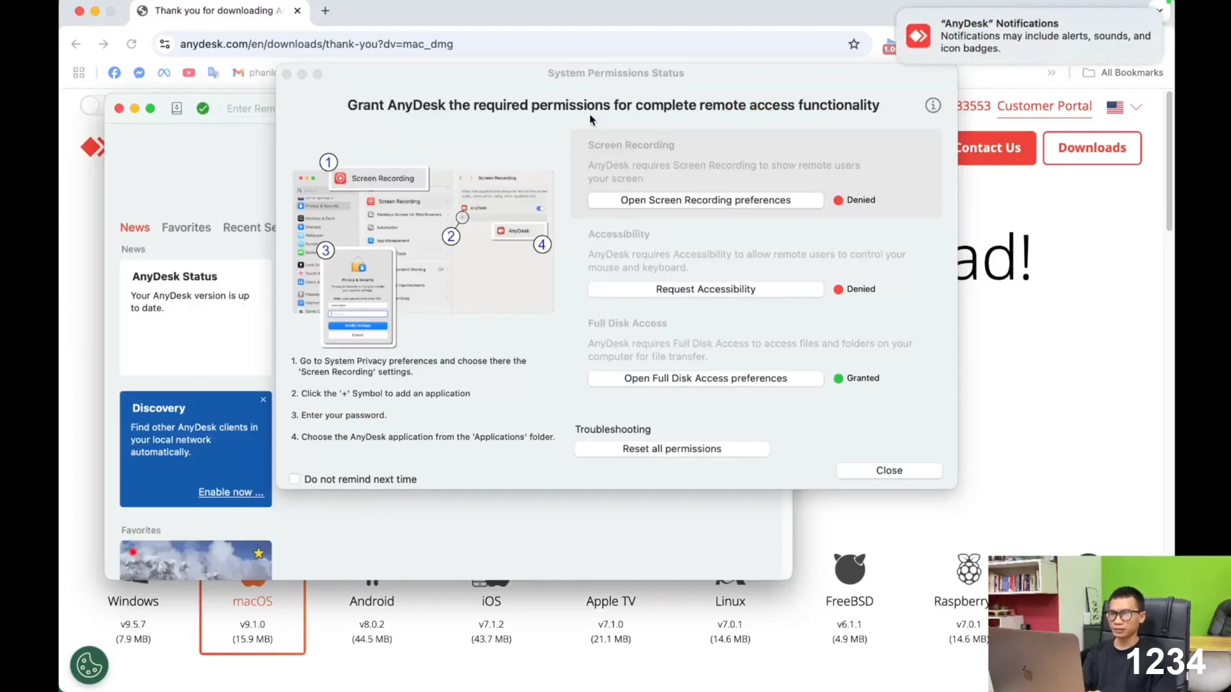The width and height of the screenshot is (1231, 692).
Task: Toggle the star on favorite thumbnail
Action: pyautogui.click(x=258, y=553)
